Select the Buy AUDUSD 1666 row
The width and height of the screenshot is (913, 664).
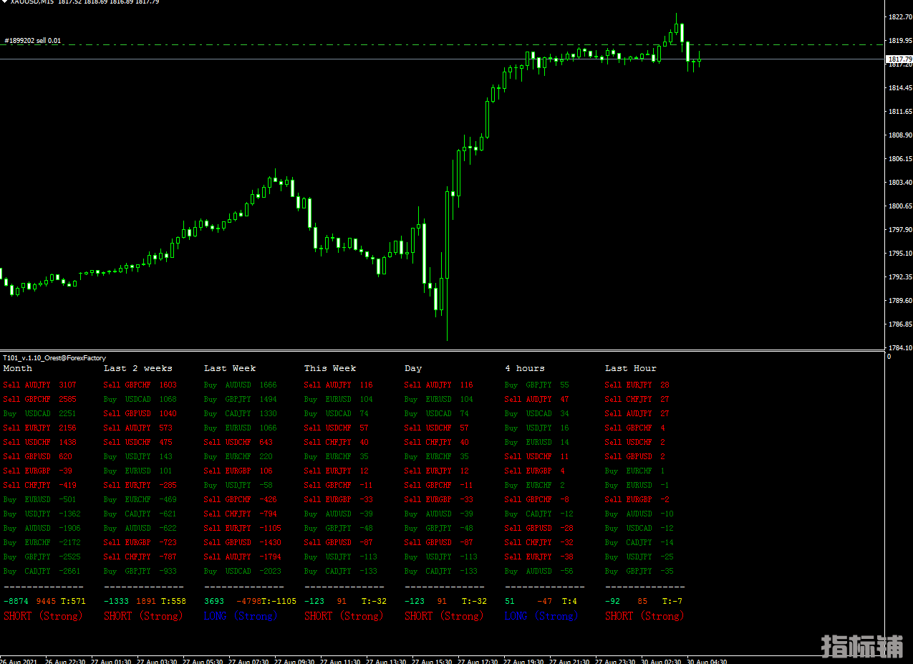tap(241, 385)
